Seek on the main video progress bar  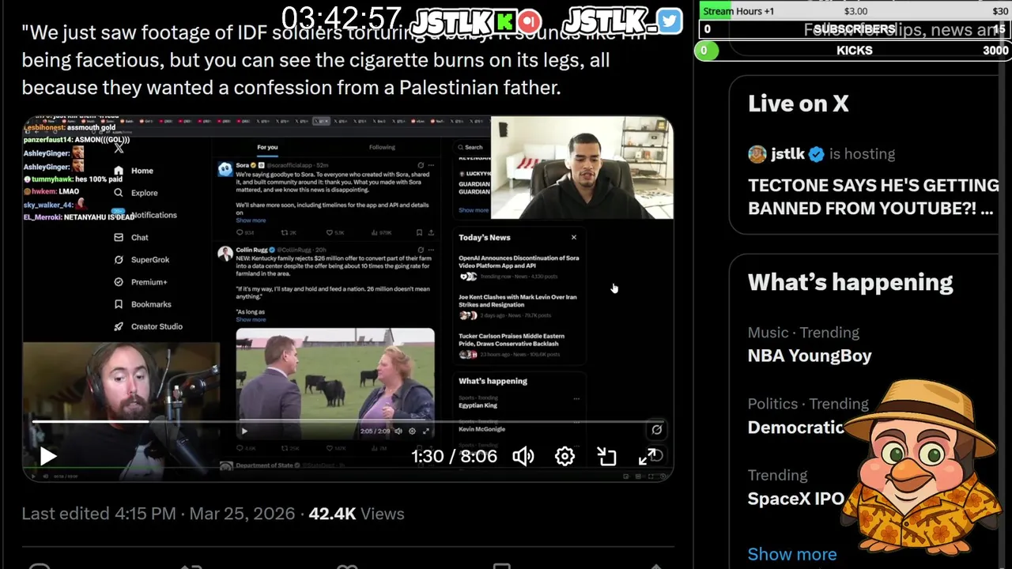click(x=348, y=422)
